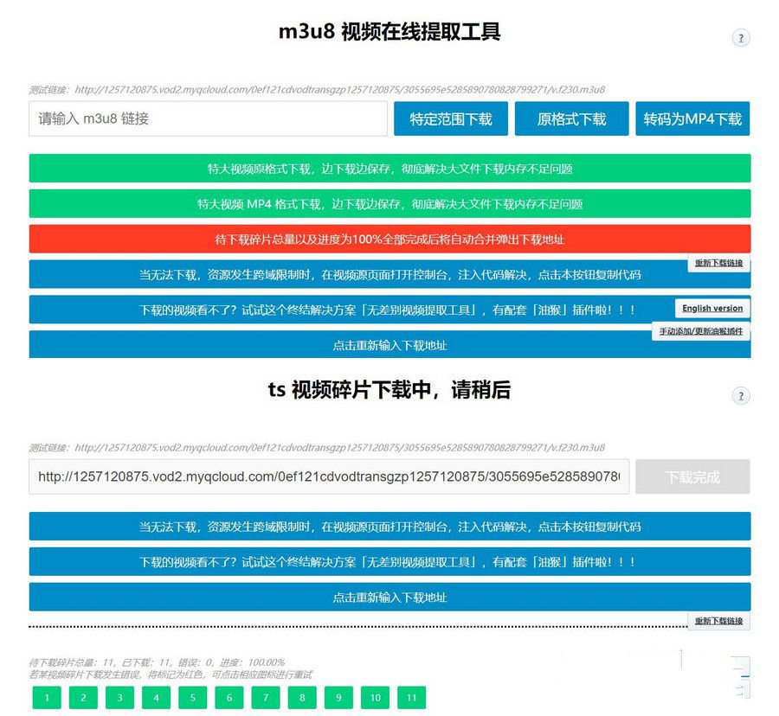Click the green 特大视频 MP4 格式下载 banner
This screenshot has width=779, height=716.
(x=389, y=203)
